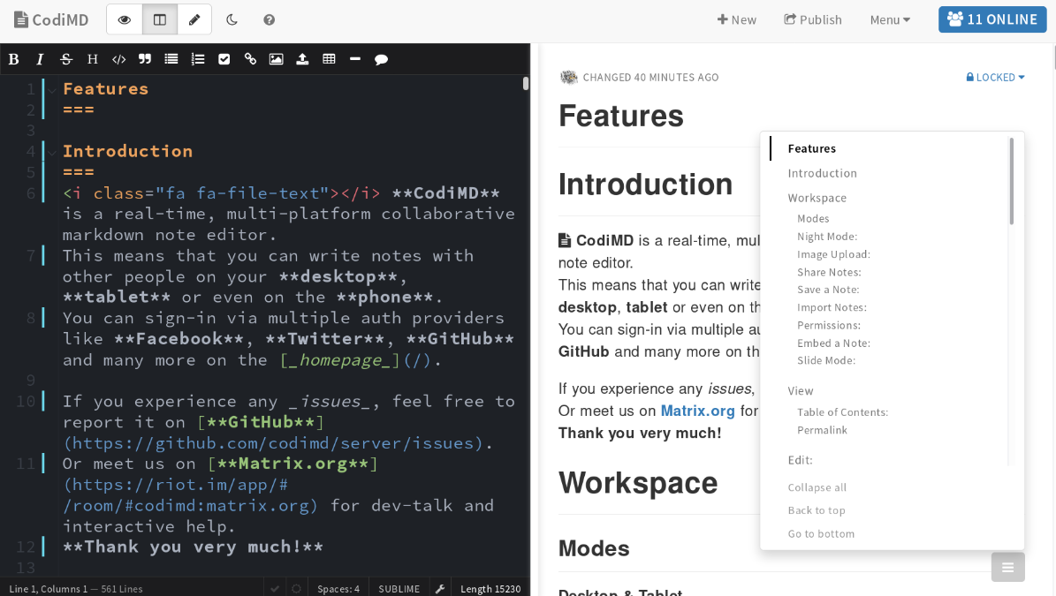1056x596 pixels.
Task: Apply strikethrough formatting
Action: click(65, 59)
